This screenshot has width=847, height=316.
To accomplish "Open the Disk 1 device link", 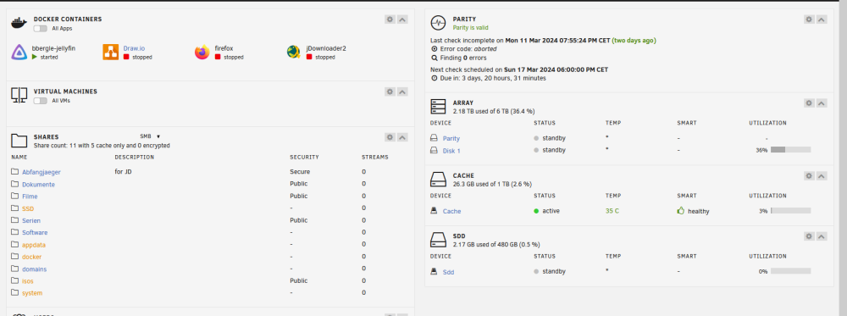I will click(x=451, y=151).
